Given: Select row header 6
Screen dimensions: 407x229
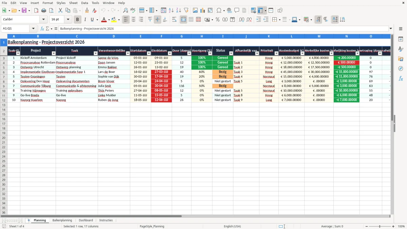Looking at the screenshot, I should click(3, 72).
